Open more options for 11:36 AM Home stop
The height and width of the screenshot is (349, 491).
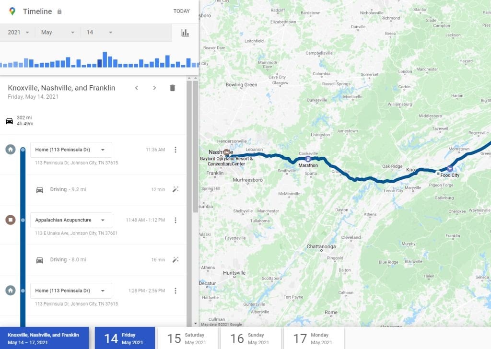pos(175,150)
